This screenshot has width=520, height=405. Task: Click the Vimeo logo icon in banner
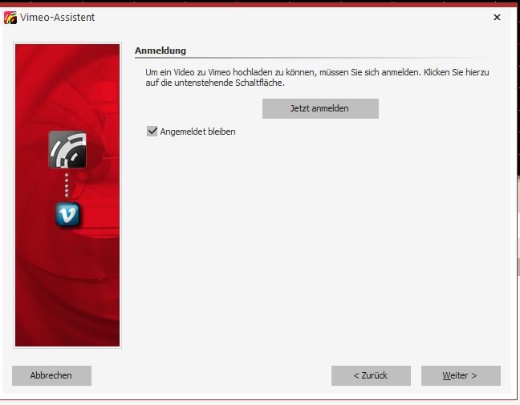[x=67, y=214]
